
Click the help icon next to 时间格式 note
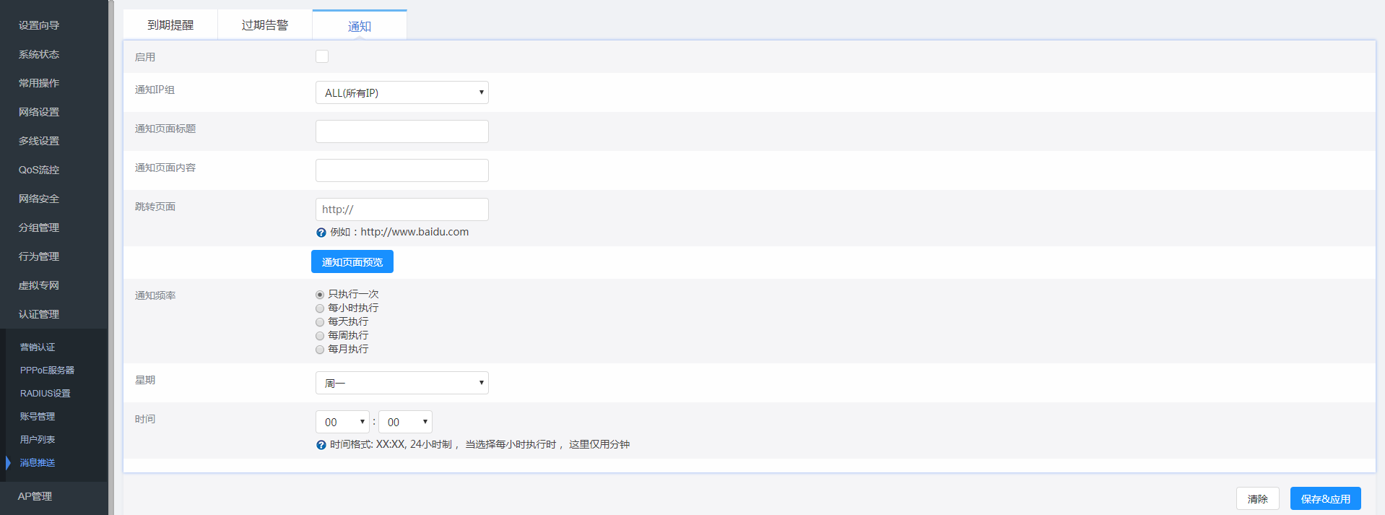click(x=321, y=445)
